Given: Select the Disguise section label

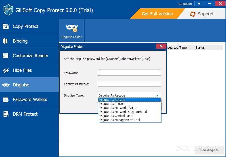Looking at the screenshot, I should coord(21,85).
